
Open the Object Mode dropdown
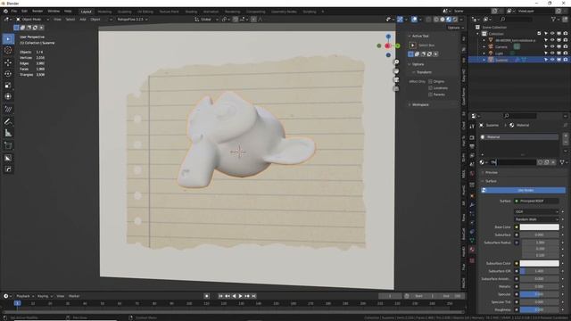32,20
